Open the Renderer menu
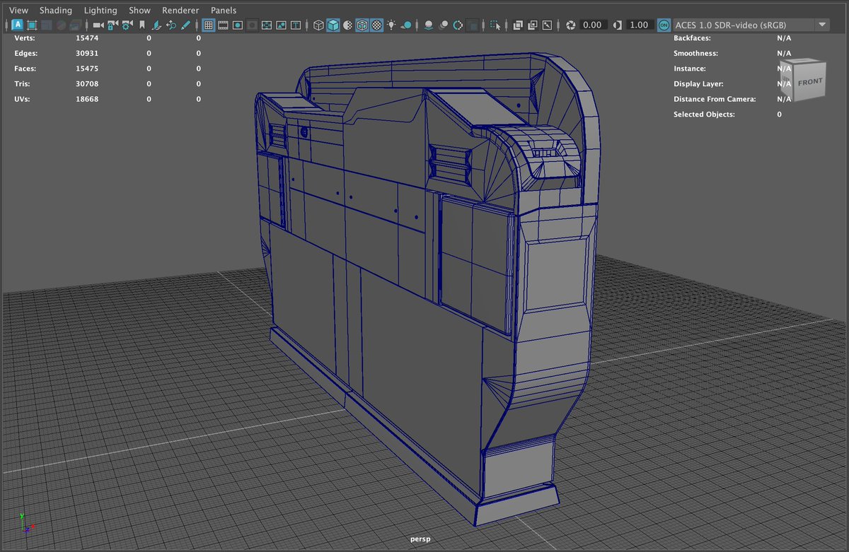The image size is (849, 552). 180,11
